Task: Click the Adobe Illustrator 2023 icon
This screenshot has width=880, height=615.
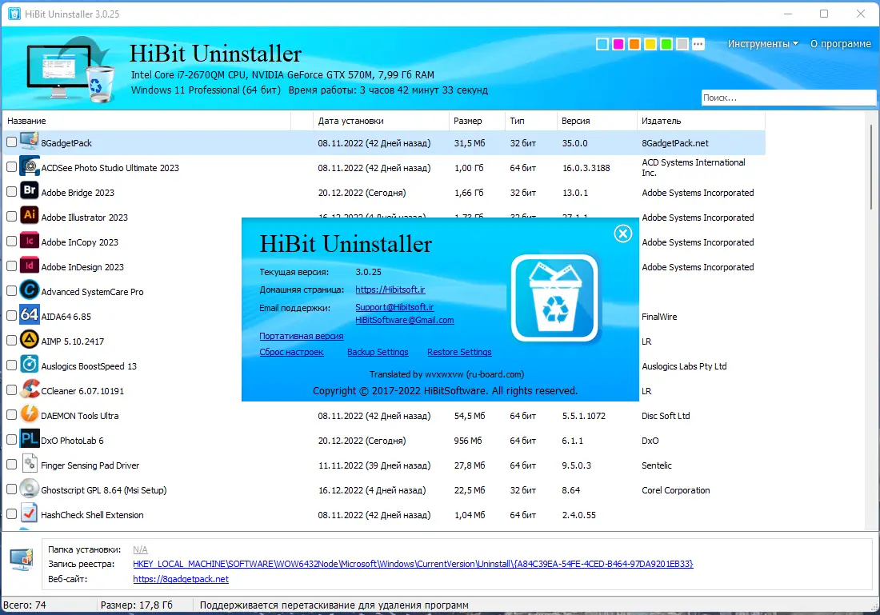Action: click(x=30, y=217)
